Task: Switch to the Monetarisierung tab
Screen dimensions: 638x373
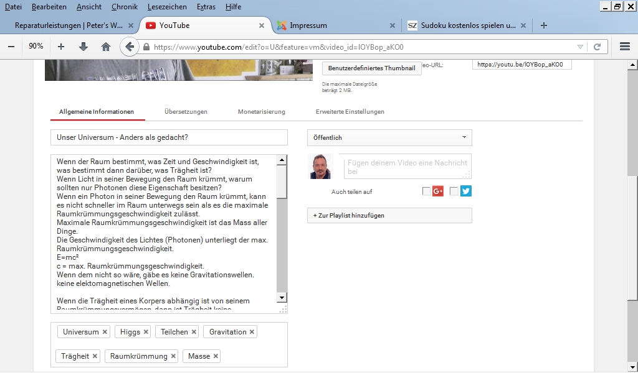Action: click(261, 112)
